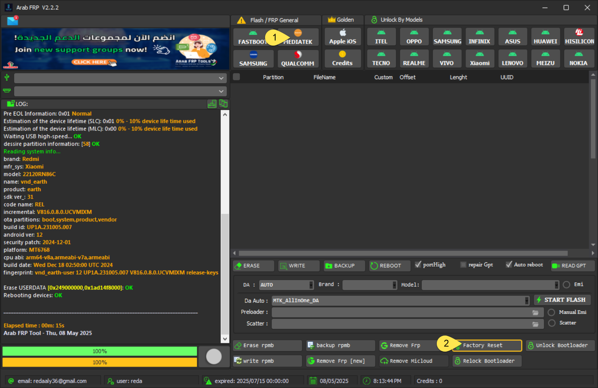Viewport: 598px width, 388px height.
Task: Click the BACKUP button
Action: point(344,266)
